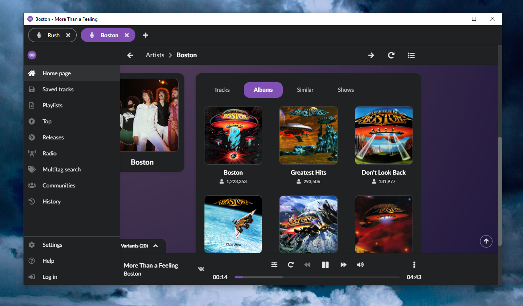523x306 pixels.
Task: Open the equalizer sliders icon in player
Action: tap(274, 265)
